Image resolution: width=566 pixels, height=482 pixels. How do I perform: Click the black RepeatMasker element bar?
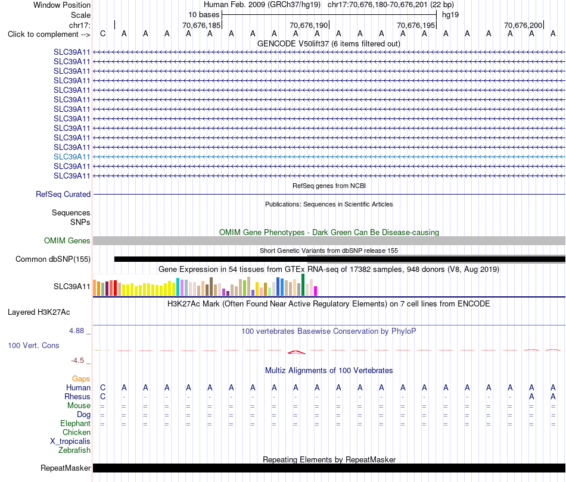(x=329, y=468)
